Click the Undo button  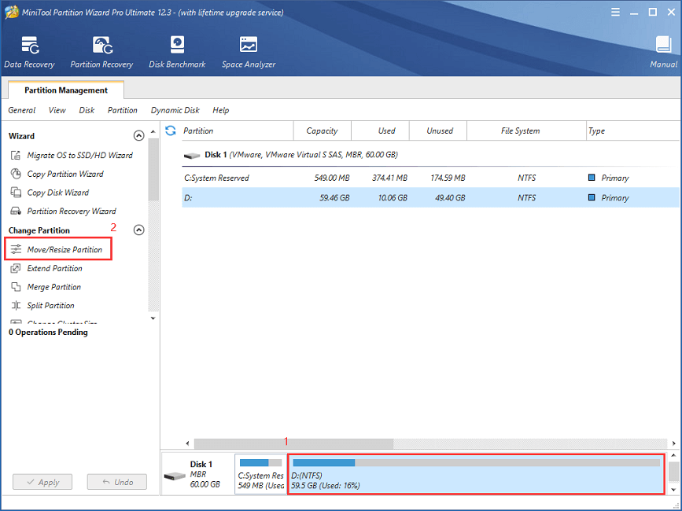(x=117, y=482)
